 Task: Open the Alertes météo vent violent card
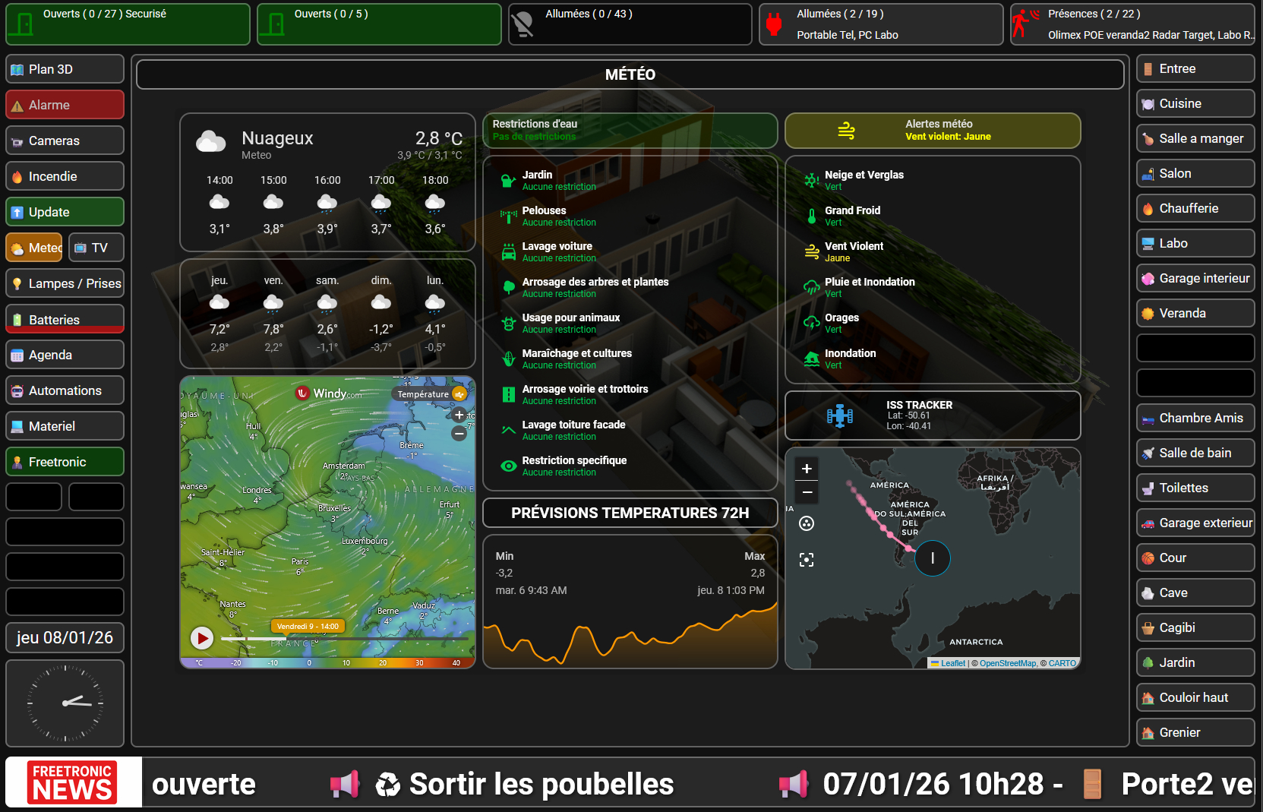point(932,131)
